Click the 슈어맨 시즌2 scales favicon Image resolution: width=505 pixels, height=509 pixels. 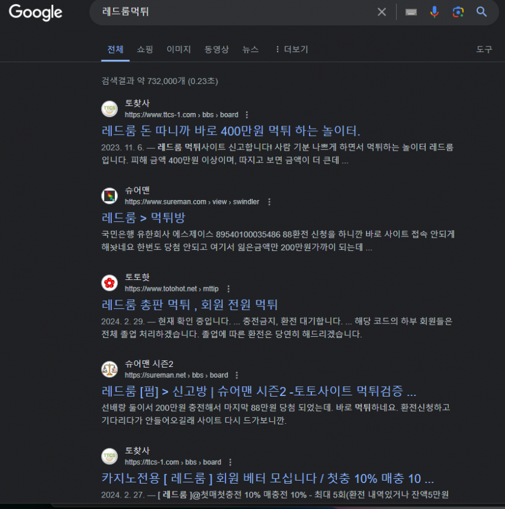[x=108, y=369]
